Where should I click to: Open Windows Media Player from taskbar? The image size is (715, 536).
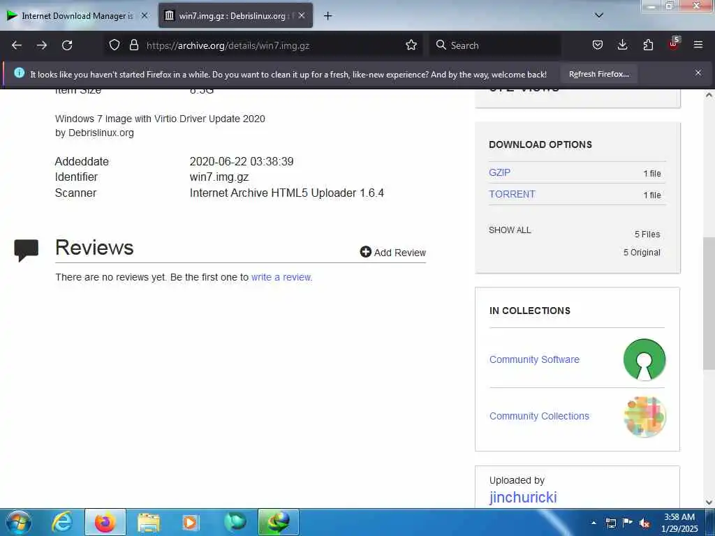(191, 523)
